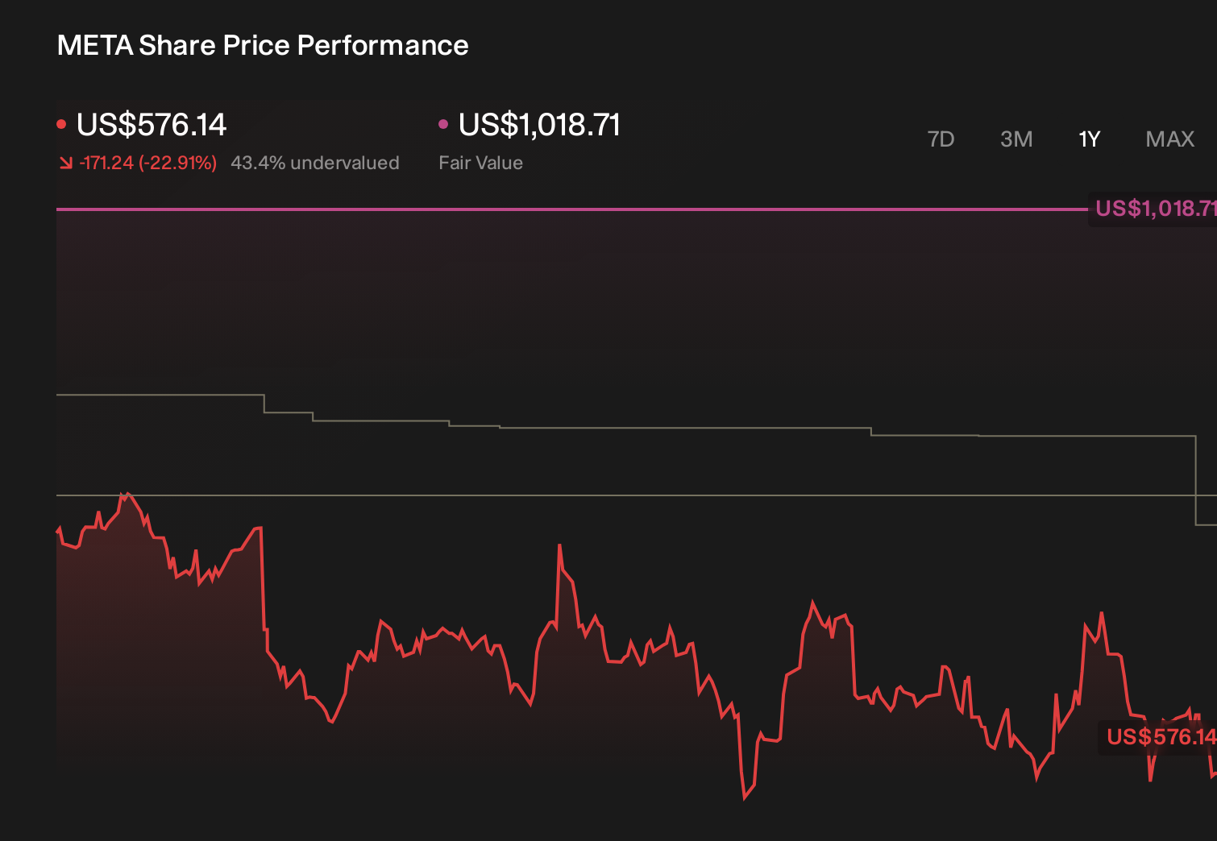Click the Fair Value caption
The height and width of the screenshot is (841, 1217).
click(x=480, y=163)
